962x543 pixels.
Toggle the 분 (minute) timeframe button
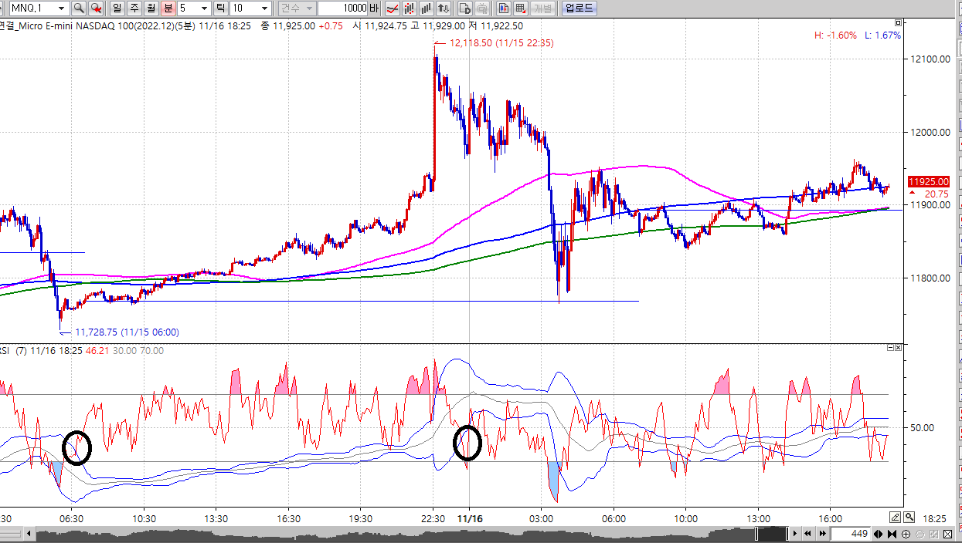167,8
